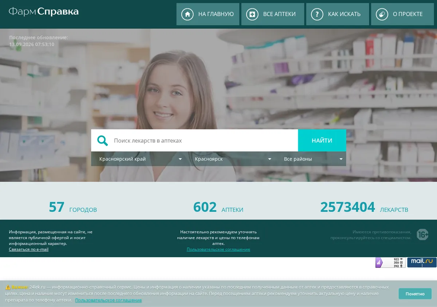Click the magnifying glass search icon
The width and height of the screenshot is (437, 307).
(103, 140)
